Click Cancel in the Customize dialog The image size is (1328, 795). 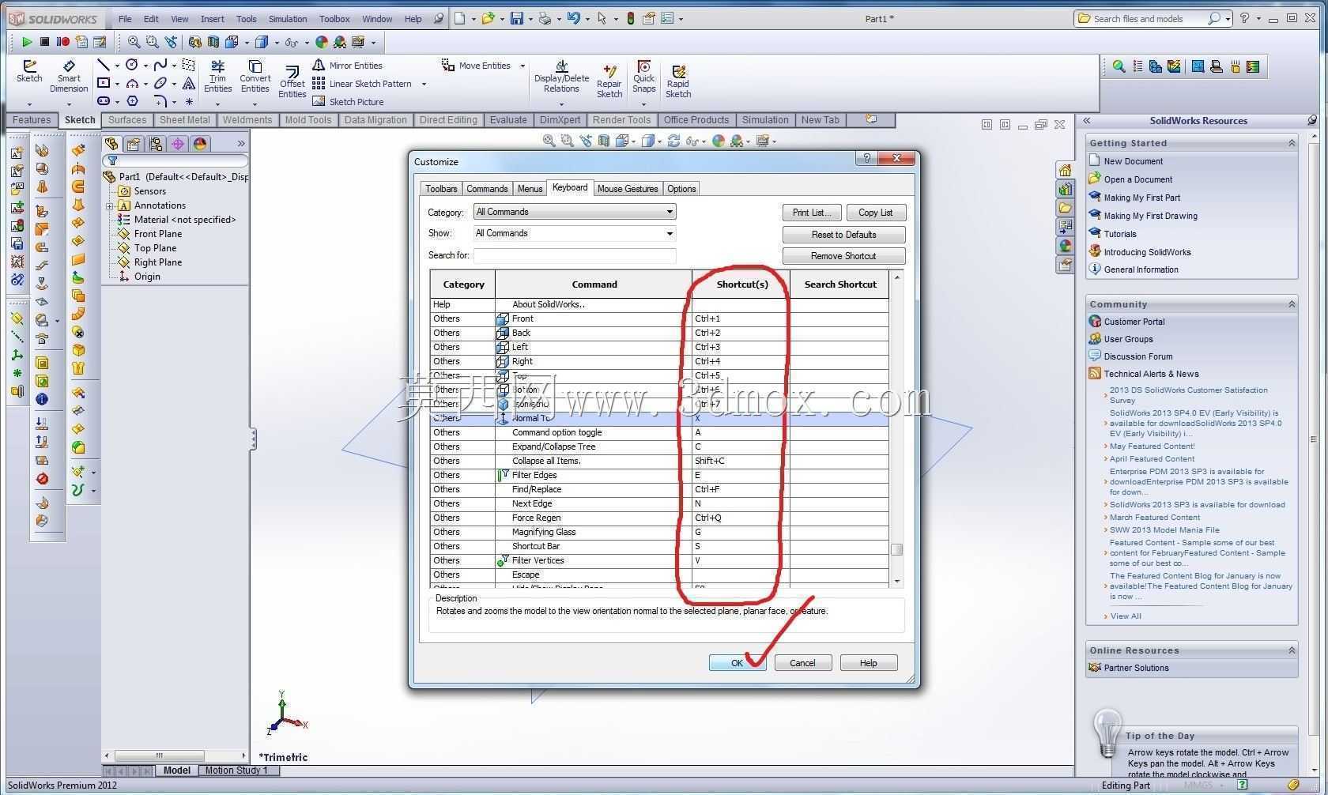point(802,663)
